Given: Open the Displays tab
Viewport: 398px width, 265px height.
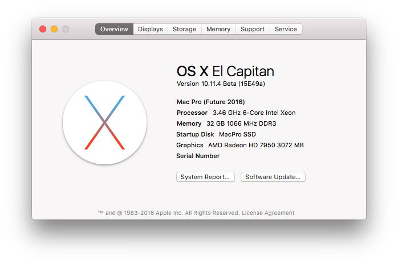Looking at the screenshot, I should 151,29.
